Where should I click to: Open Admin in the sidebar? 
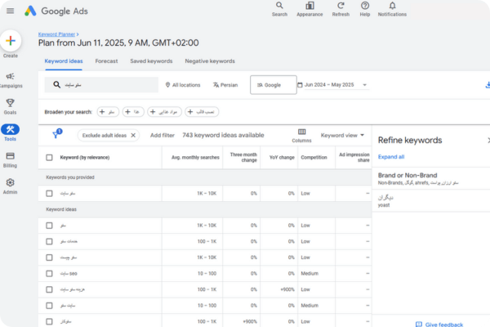pos(11,186)
